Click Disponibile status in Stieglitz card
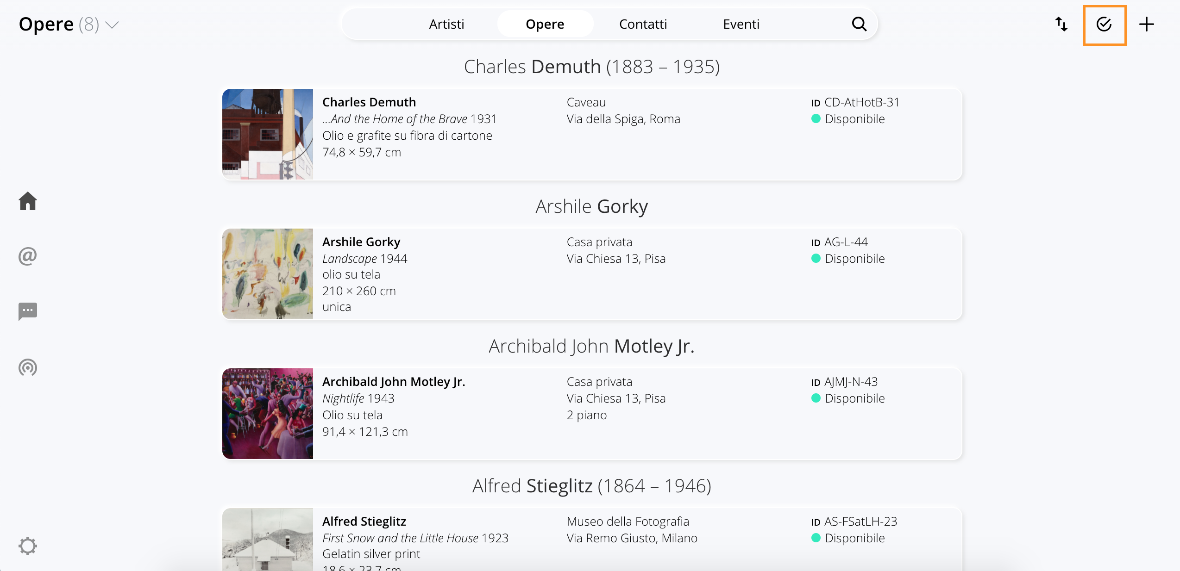The width and height of the screenshot is (1180, 571). pyautogui.click(x=848, y=538)
